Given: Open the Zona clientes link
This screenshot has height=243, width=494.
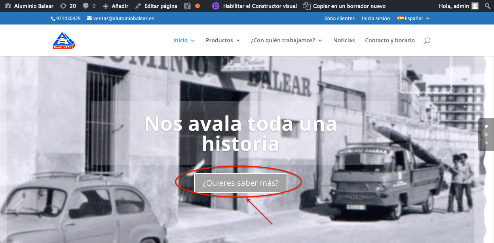Looking at the screenshot, I should [x=339, y=19].
